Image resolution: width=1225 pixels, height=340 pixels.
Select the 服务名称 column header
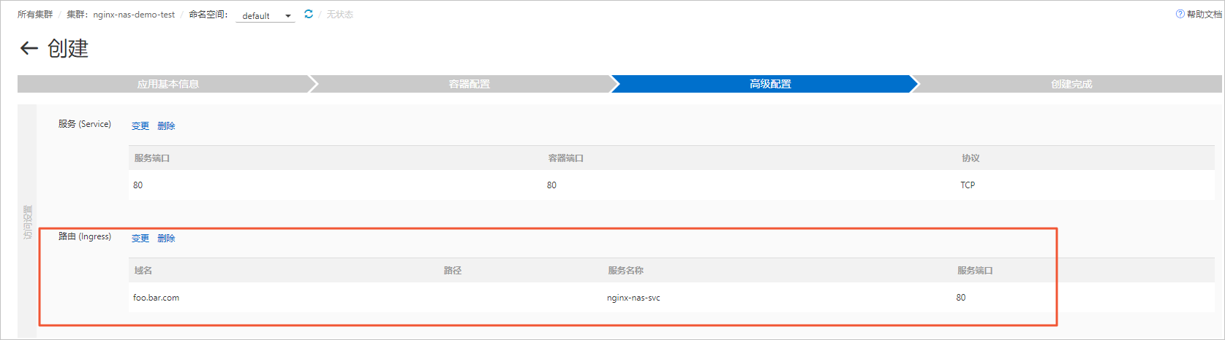point(625,271)
